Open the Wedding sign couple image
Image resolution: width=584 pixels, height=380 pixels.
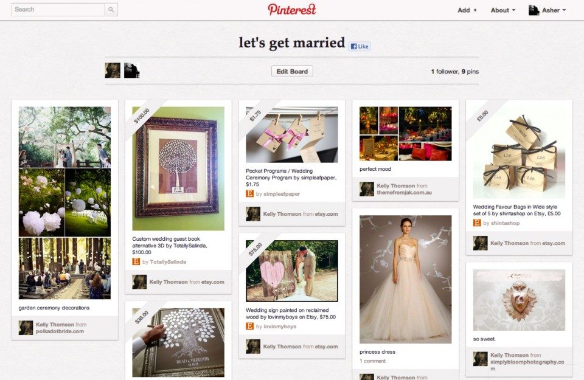tap(292, 271)
